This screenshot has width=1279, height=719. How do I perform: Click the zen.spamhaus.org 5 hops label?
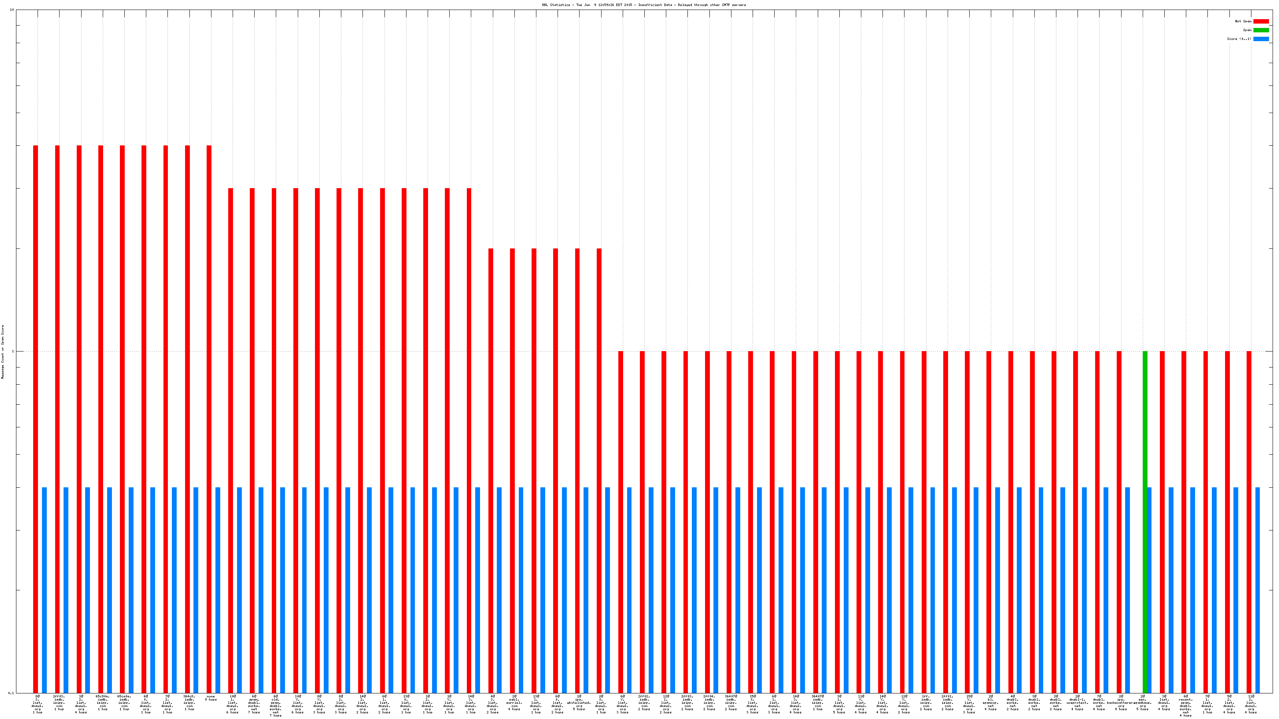pyautogui.click(x=1142, y=703)
